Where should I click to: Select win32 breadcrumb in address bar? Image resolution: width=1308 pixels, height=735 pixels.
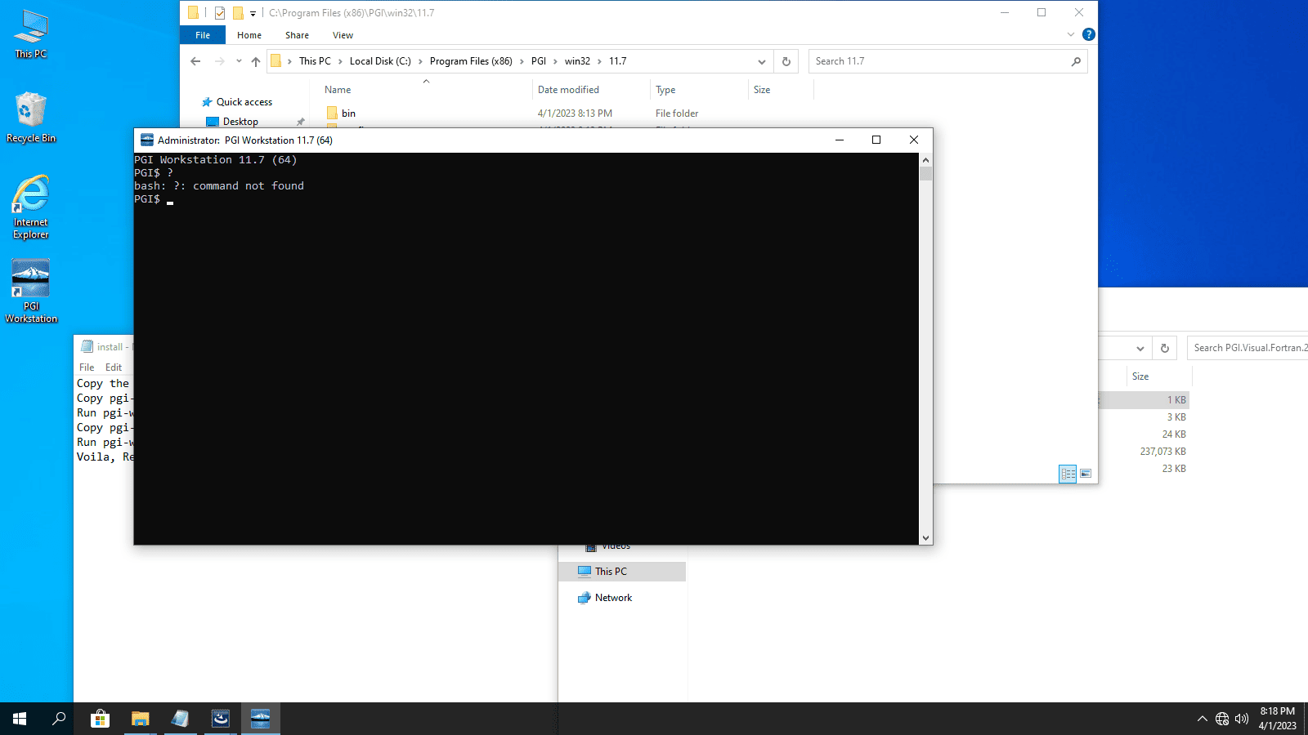(x=577, y=61)
